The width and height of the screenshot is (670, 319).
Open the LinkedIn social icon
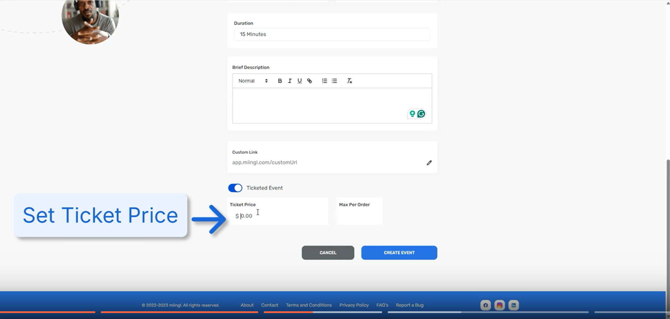coord(513,305)
